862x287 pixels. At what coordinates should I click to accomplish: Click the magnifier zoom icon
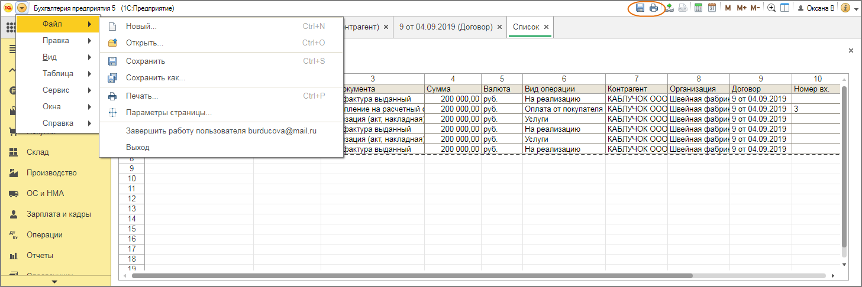click(771, 8)
